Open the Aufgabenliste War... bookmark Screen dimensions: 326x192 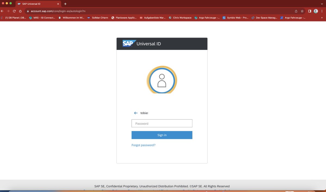point(152,18)
